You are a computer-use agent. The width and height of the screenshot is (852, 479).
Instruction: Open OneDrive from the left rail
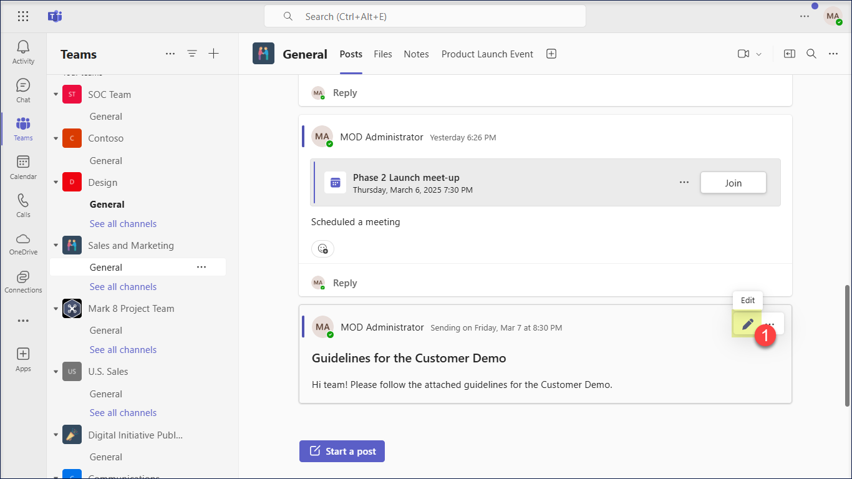pos(23,243)
